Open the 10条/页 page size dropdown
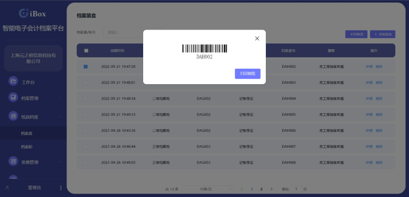This screenshot has height=197, width=409. coord(208,189)
